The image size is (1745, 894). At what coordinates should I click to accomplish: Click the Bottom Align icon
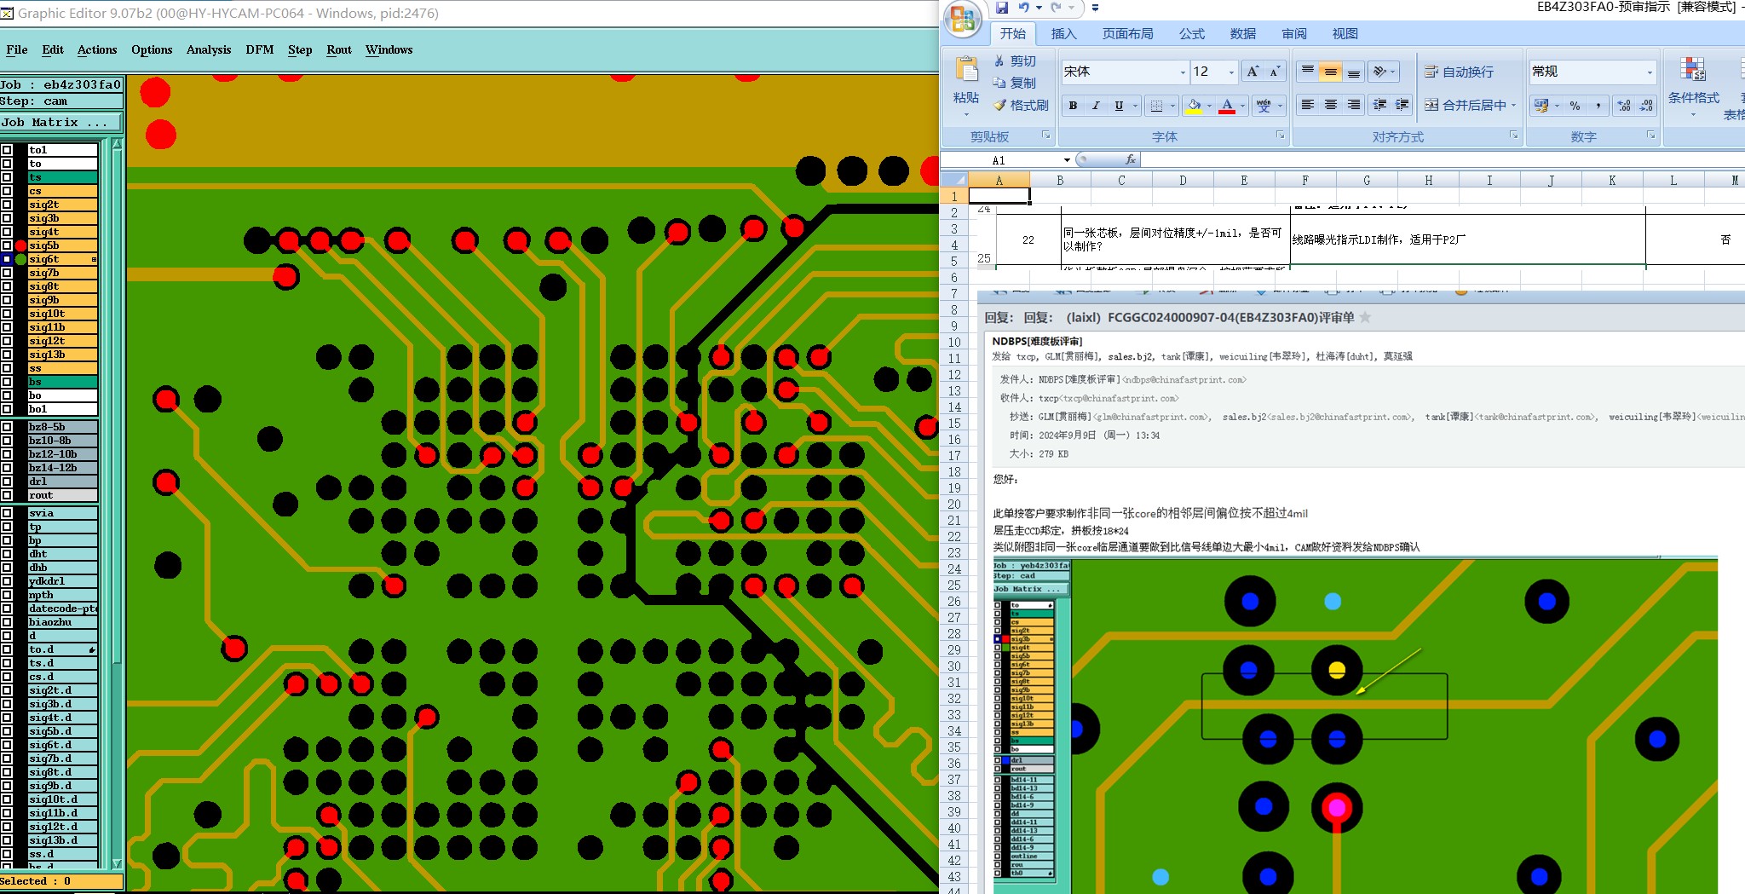click(x=1353, y=72)
